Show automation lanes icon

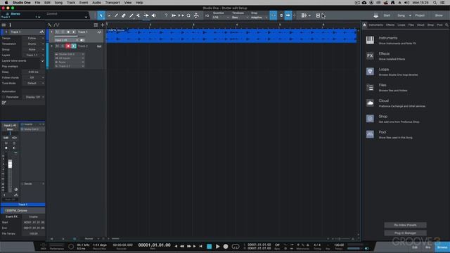[x=56, y=25]
